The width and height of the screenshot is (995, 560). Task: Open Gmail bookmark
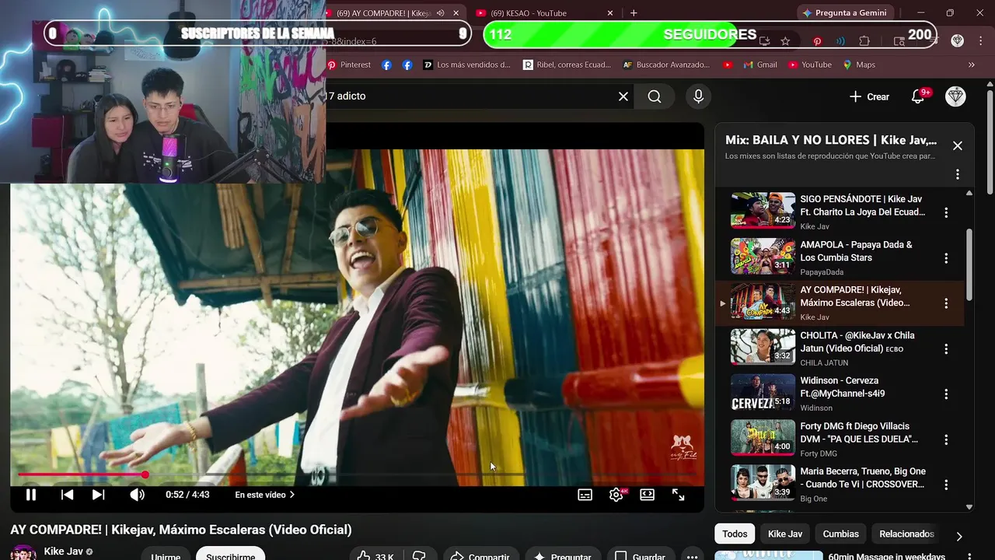coord(760,65)
